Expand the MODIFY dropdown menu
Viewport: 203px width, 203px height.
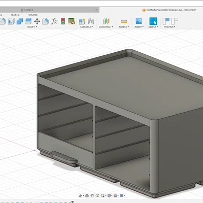click(32, 27)
